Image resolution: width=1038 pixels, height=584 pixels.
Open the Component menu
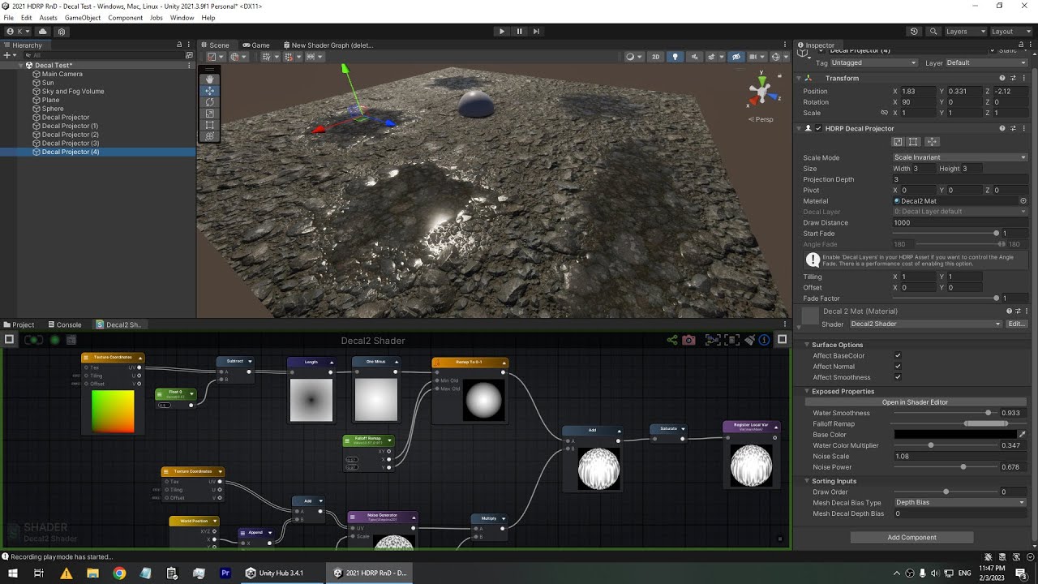(126, 18)
